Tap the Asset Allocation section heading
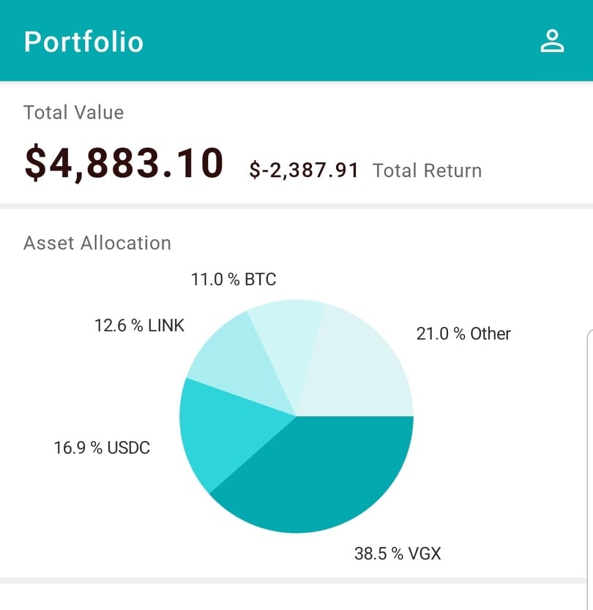Image resolution: width=593 pixels, height=610 pixels. pos(97,243)
